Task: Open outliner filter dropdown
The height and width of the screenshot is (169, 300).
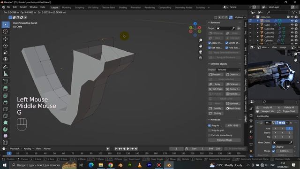Action: 294,12
